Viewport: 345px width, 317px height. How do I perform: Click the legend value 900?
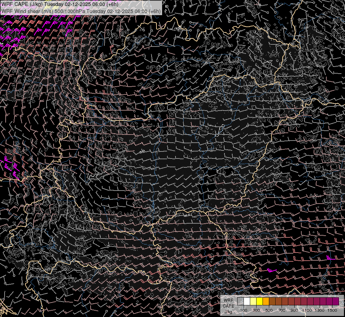(294, 310)
